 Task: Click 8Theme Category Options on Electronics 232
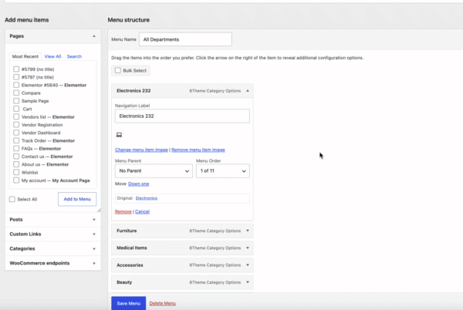click(215, 91)
